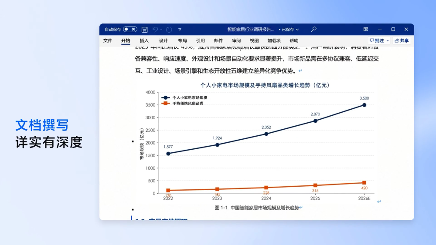Click the 共享 share button

pos(402,40)
